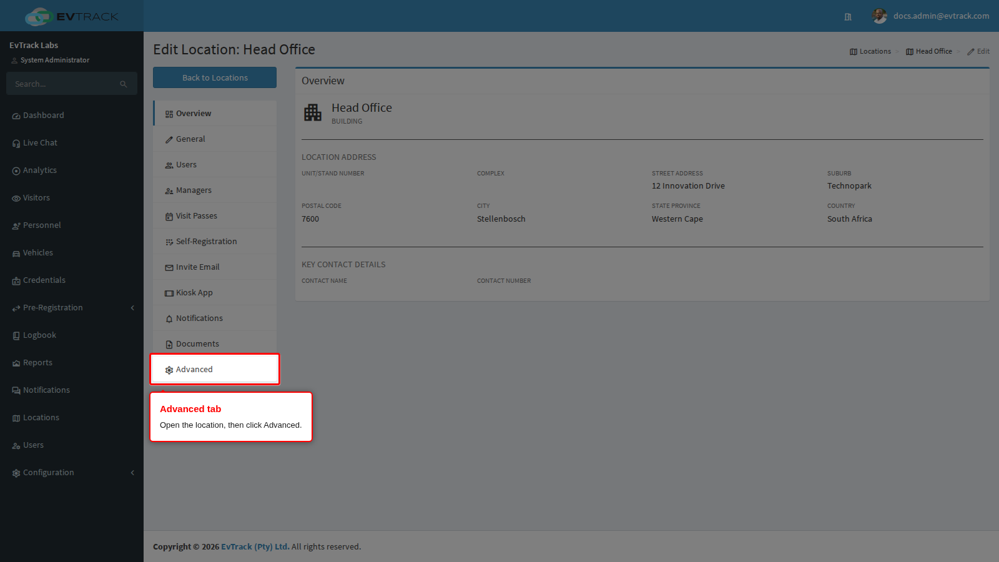Click the Edit breadcrumb item
This screenshot has height=562, width=999.
point(978,51)
